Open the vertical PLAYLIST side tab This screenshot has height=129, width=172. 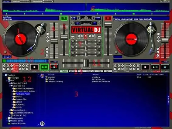[x=168, y=100]
